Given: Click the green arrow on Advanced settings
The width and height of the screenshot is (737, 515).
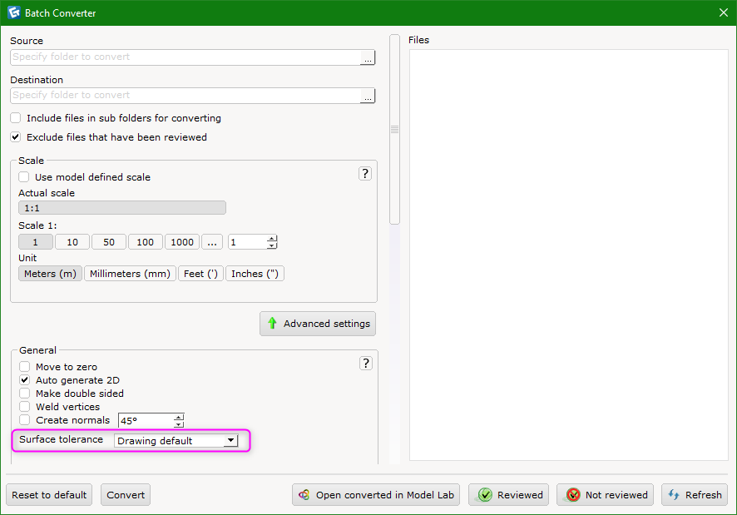Looking at the screenshot, I should pyautogui.click(x=272, y=323).
